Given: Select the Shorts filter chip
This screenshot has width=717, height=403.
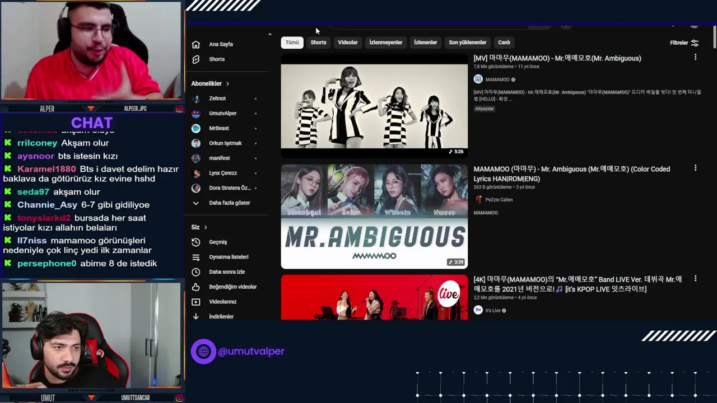Looking at the screenshot, I should coord(318,43).
